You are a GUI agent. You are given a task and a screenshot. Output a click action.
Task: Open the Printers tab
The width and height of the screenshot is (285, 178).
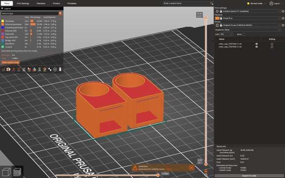point(57,4)
